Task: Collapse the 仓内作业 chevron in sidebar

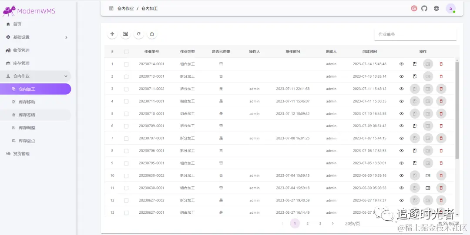Action: (66, 76)
